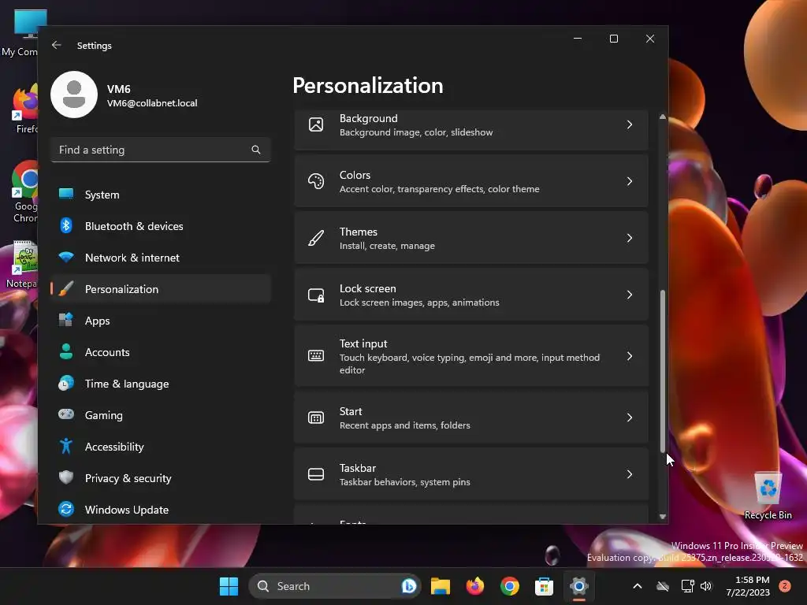Click the scrollbar up arrow
Screen dimensions: 807x605
coord(662,117)
